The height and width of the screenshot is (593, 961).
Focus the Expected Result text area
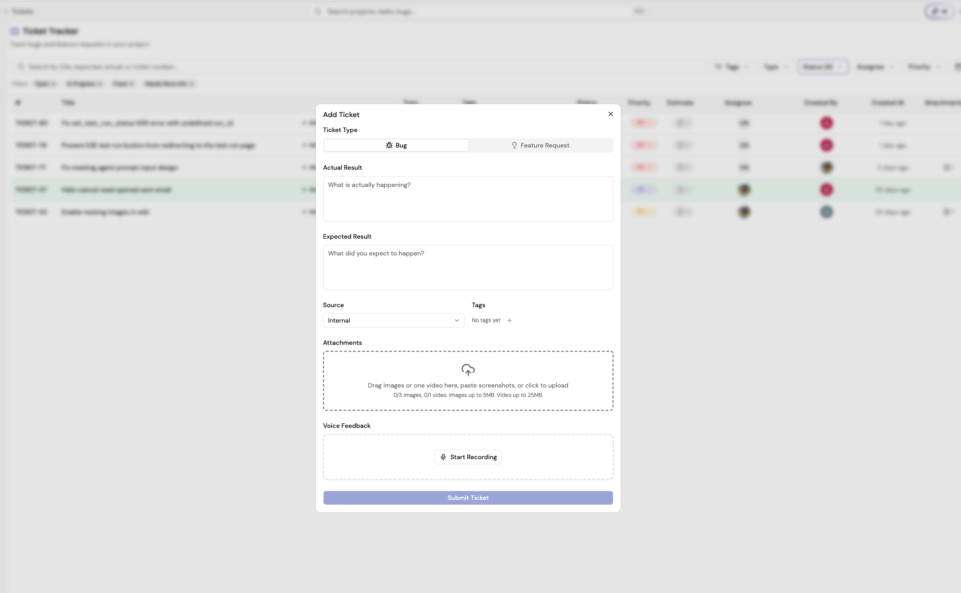coord(468,267)
